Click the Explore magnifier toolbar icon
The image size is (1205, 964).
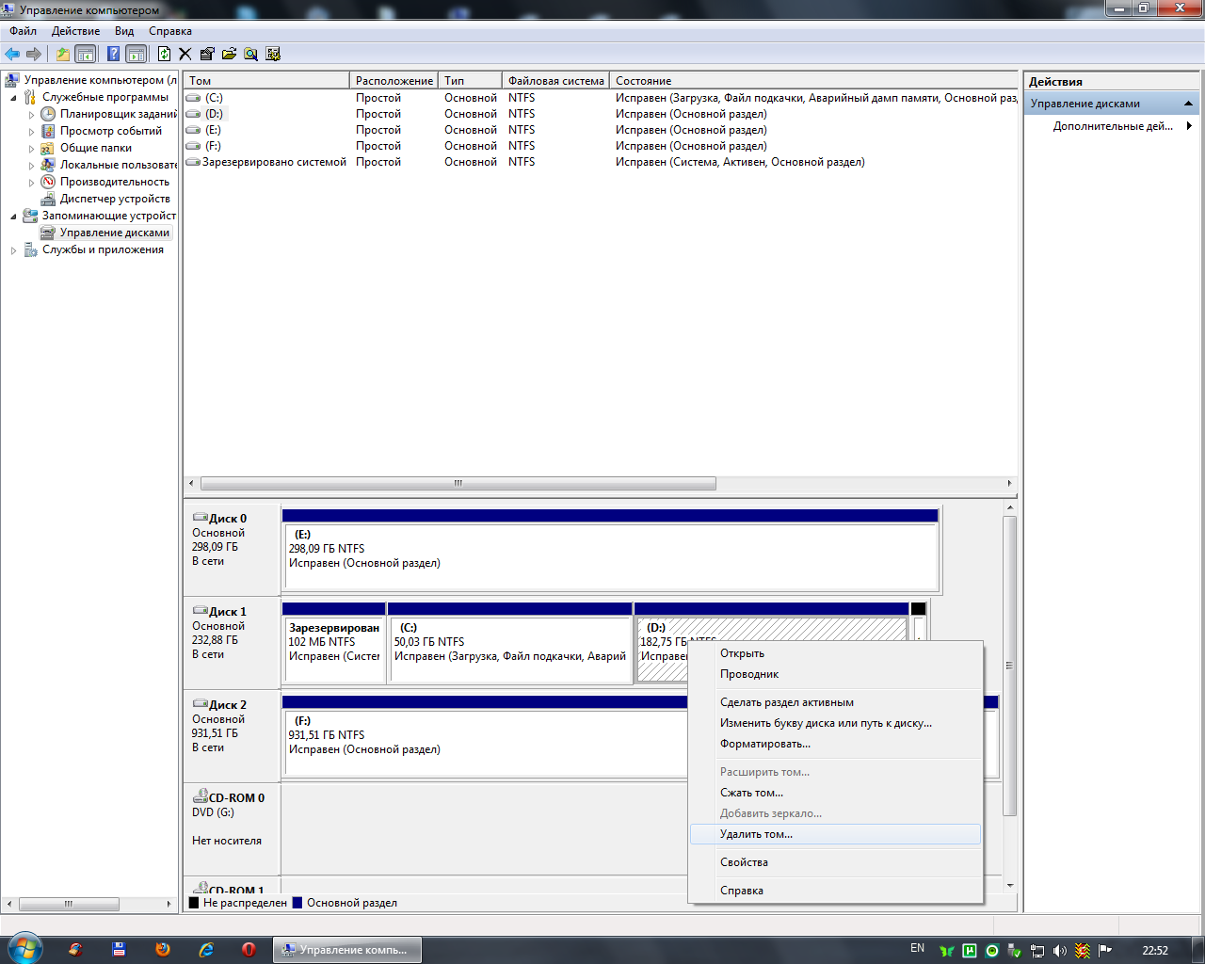pyautogui.click(x=251, y=54)
